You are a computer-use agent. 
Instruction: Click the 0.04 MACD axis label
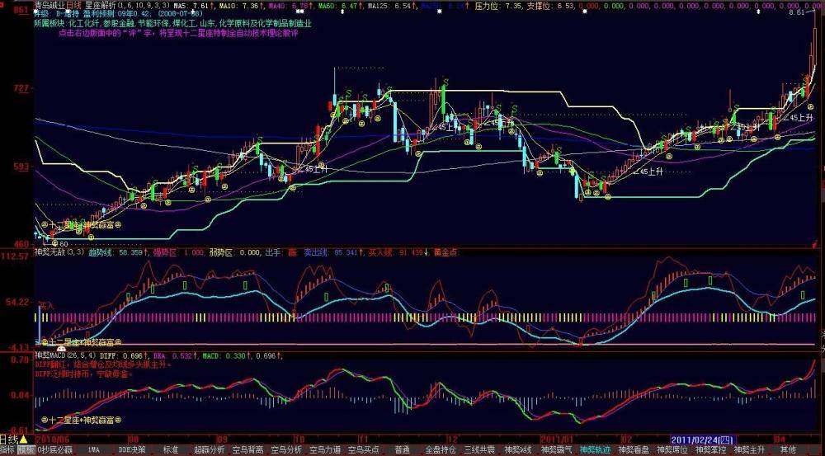click(21, 394)
